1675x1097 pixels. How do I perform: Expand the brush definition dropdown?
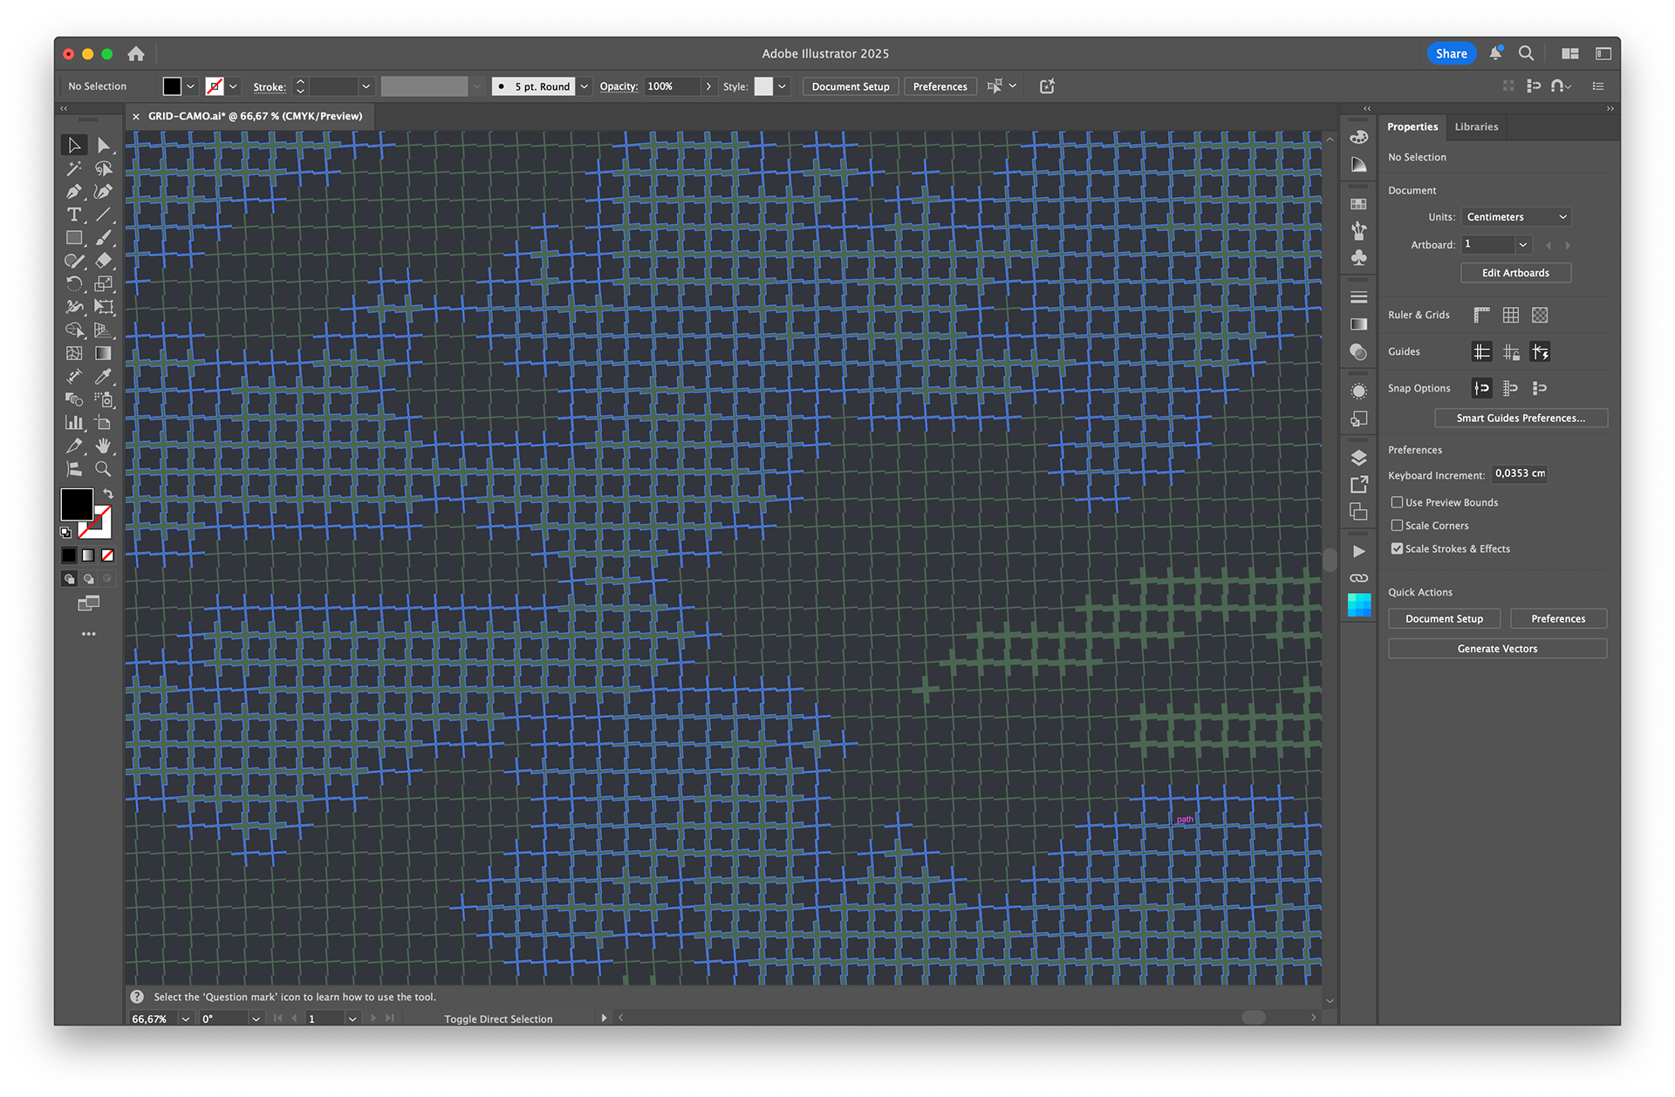585,86
